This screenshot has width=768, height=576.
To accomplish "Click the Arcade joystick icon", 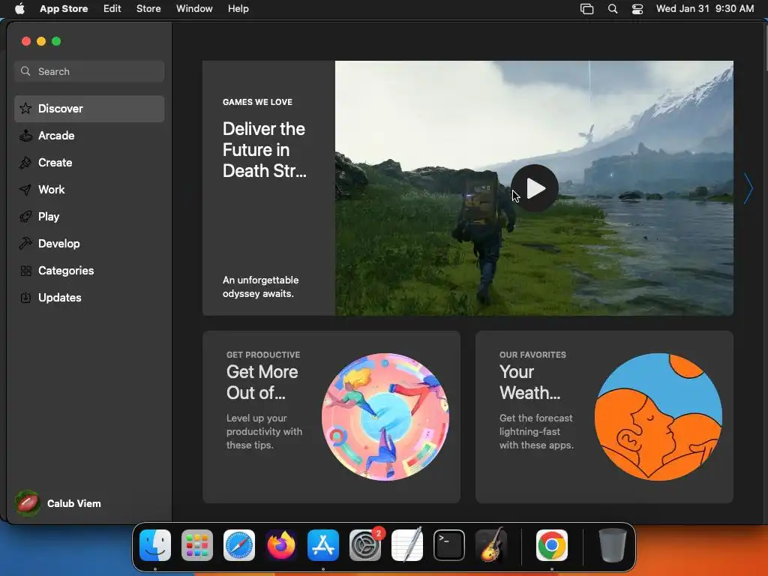I will point(25,136).
